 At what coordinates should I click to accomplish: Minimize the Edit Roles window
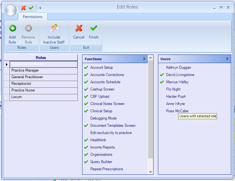[214, 8]
